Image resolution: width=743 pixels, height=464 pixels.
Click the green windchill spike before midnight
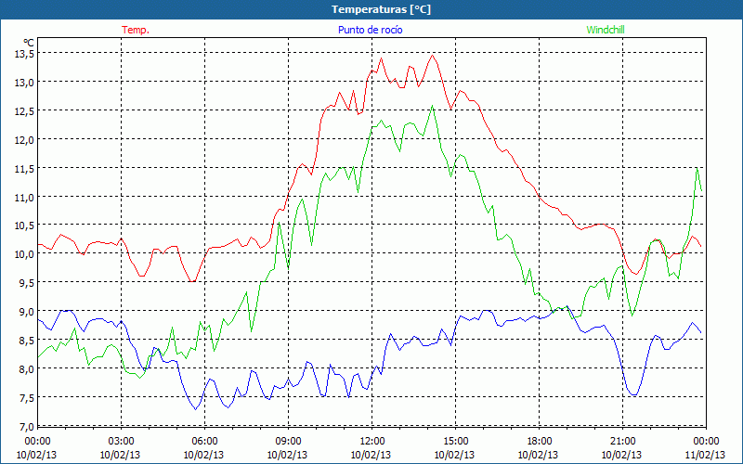tap(697, 169)
